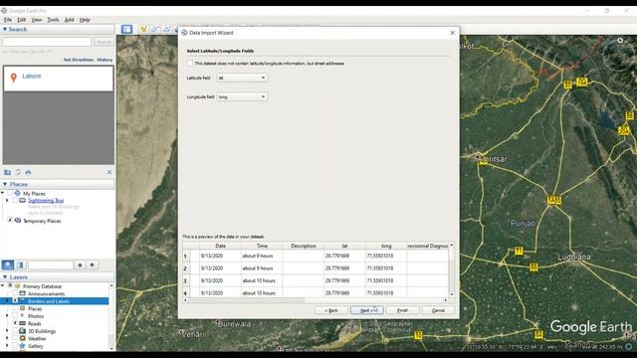
Task: Click the Google Earth Pro title bar icon
Action: point(4,11)
